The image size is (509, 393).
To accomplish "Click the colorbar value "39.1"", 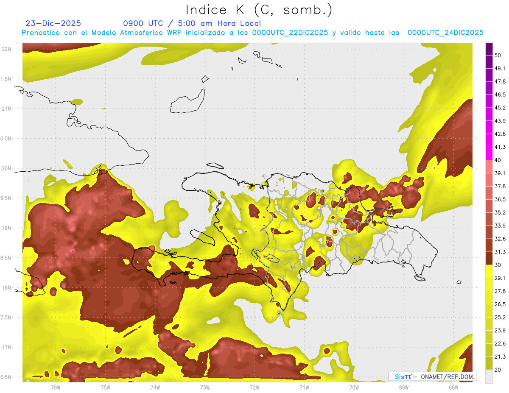I will (500, 173).
